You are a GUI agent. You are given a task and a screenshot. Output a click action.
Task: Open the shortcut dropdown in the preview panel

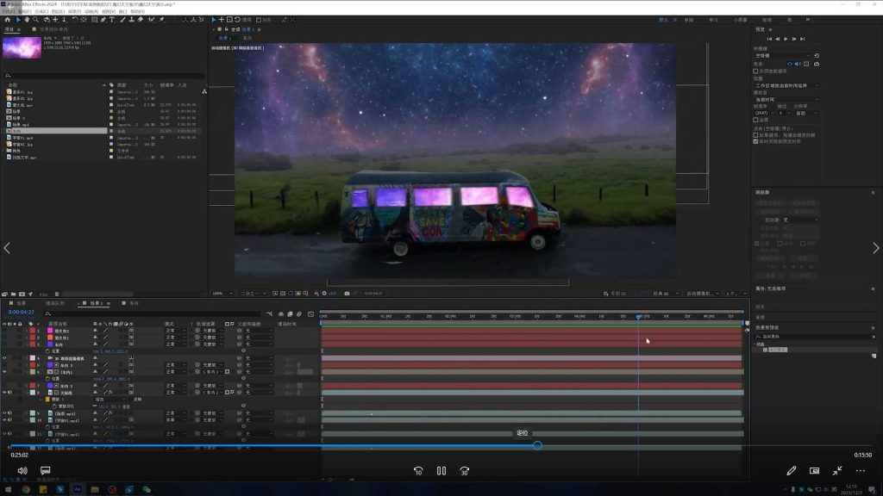[783, 56]
